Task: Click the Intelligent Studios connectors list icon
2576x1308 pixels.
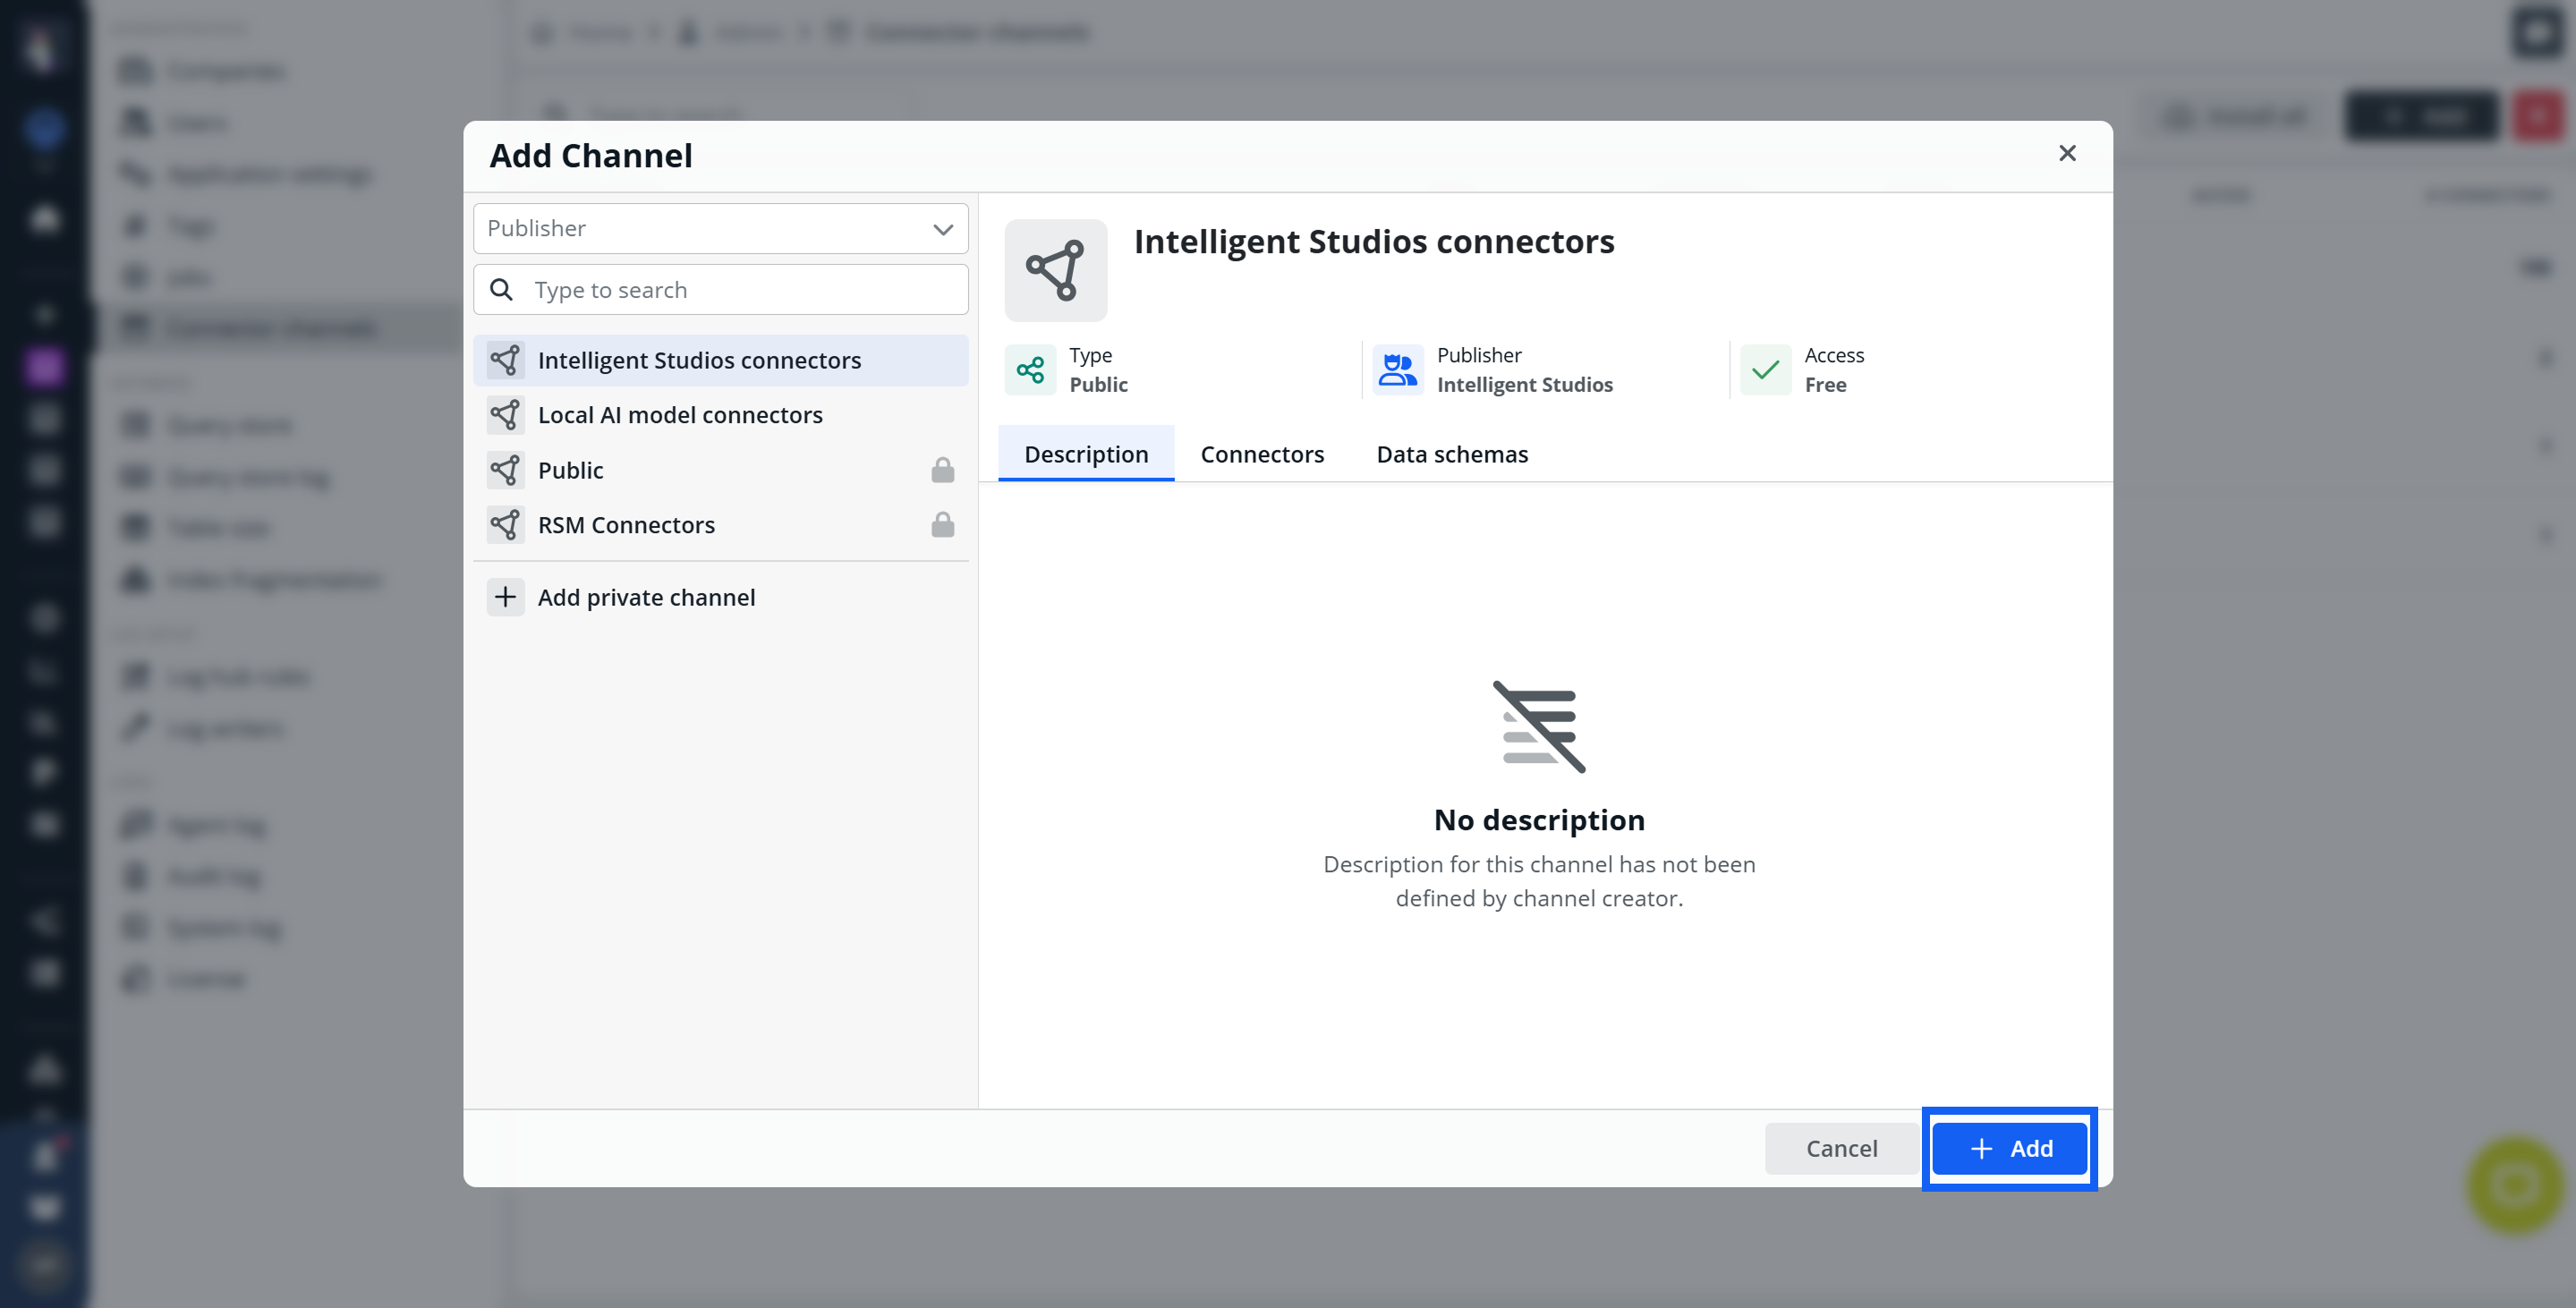Action: point(506,360)
